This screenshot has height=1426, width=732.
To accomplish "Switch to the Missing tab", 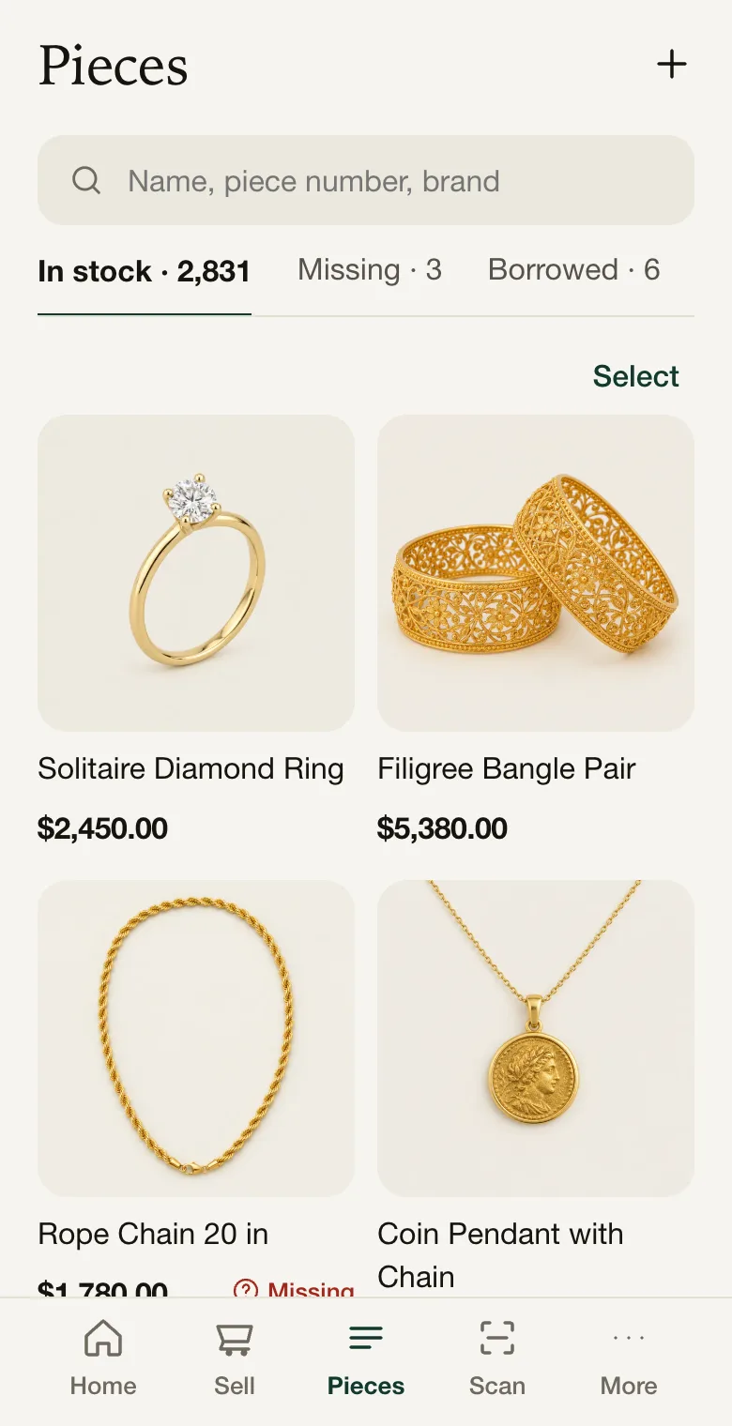I will click(x=370, y=270).
